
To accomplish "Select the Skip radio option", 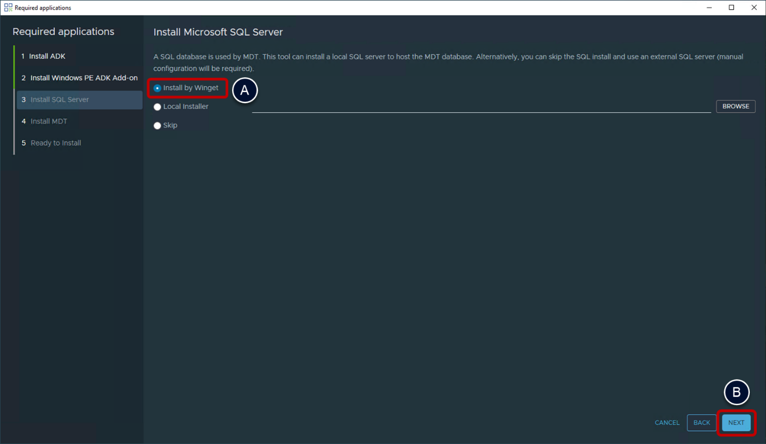I will 157,125.
